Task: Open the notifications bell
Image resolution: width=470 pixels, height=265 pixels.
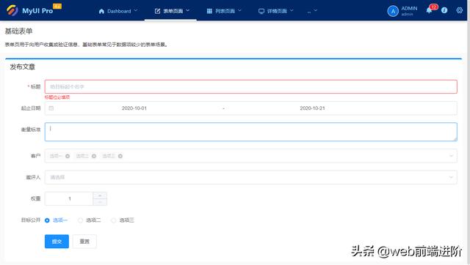Action: click(429, 10)
